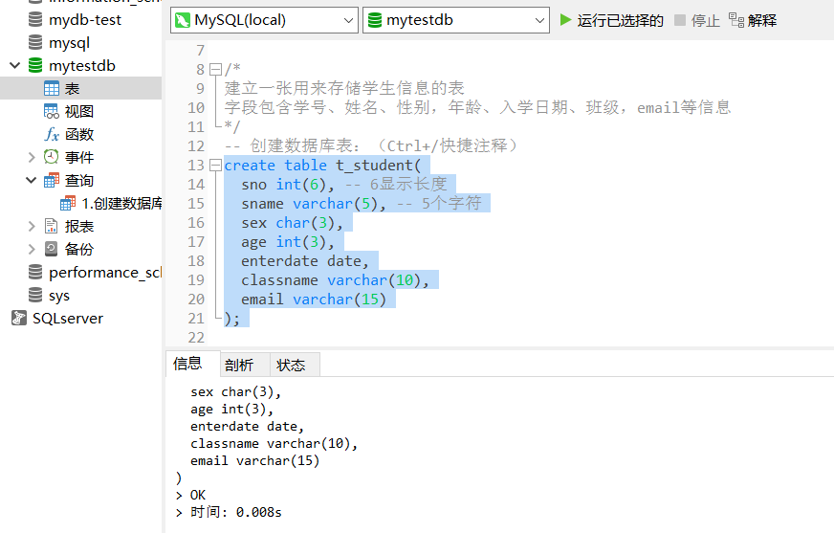Select the SQLserver connection entry
This screenshot has height=533, width=834.
[68, 318]
